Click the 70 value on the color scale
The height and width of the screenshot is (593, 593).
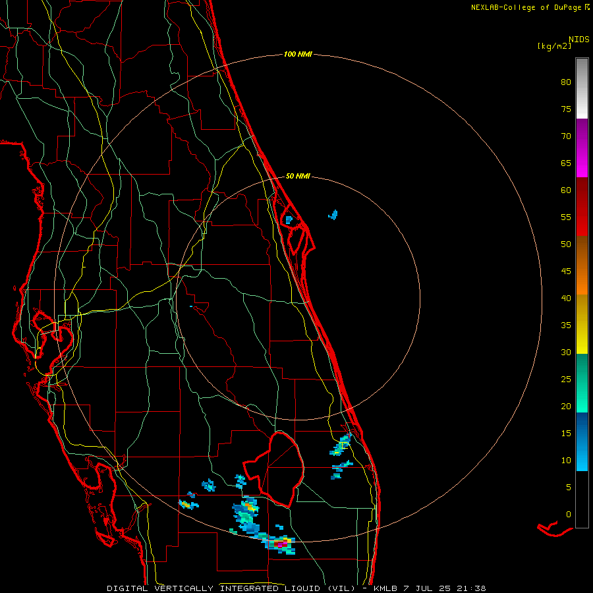click(566, 136)
